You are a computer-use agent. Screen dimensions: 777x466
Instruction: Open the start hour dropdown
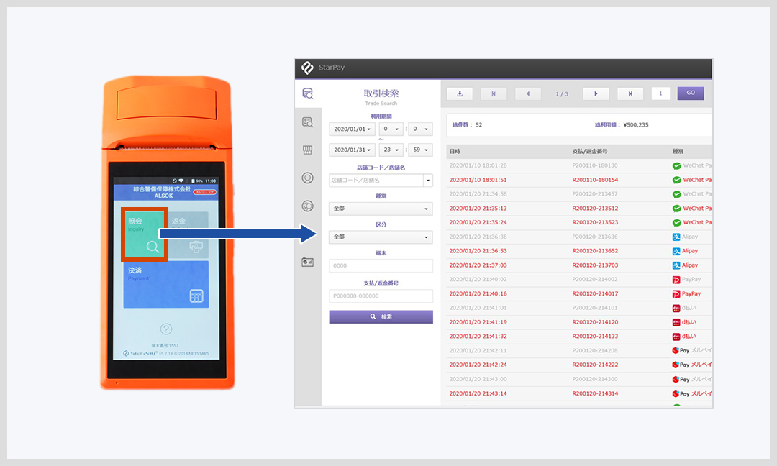(x=391, y=129)
